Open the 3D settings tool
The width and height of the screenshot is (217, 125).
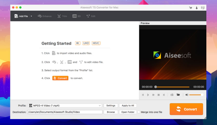pyautogui.click(x=76, y=16)
